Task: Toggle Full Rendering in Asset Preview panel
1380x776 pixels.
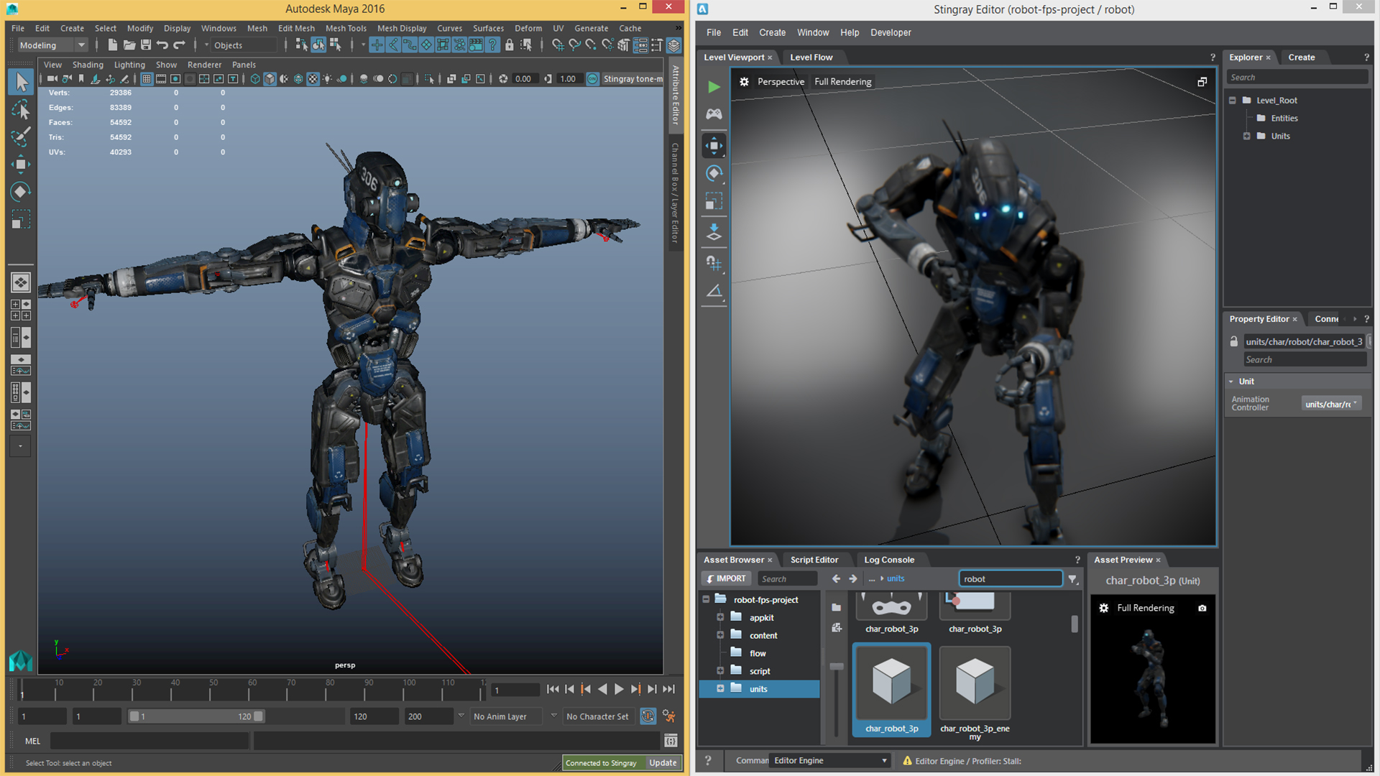Action: 1146,607
